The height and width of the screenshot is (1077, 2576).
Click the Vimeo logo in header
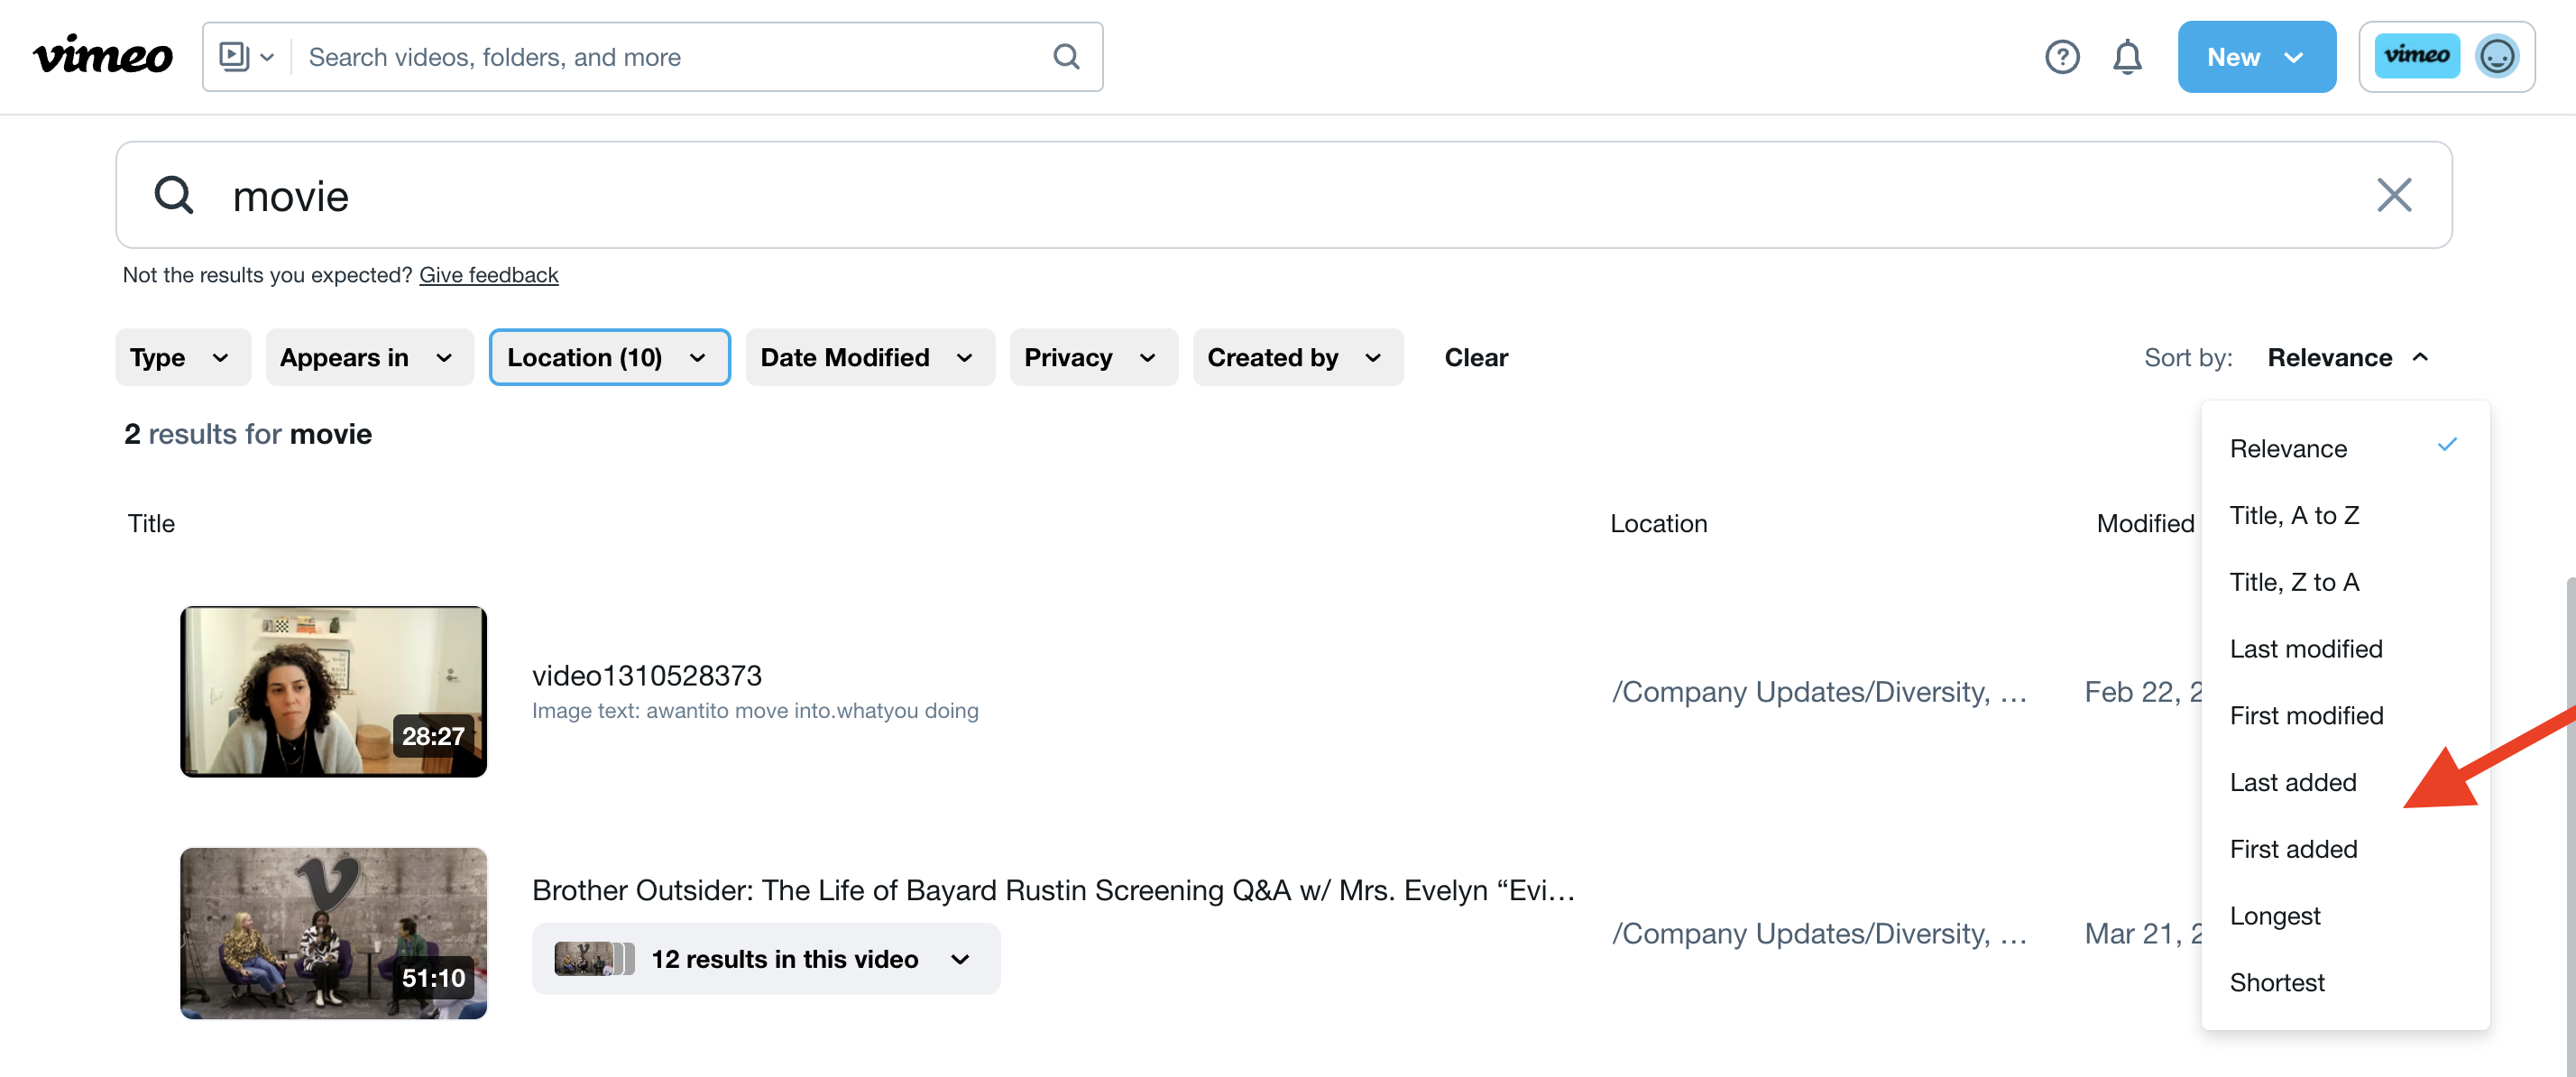[102, 56]
